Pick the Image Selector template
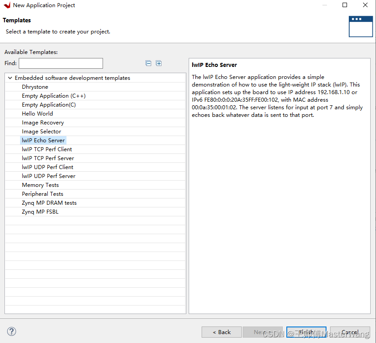The image size is (376, 343). coord(41,132)
